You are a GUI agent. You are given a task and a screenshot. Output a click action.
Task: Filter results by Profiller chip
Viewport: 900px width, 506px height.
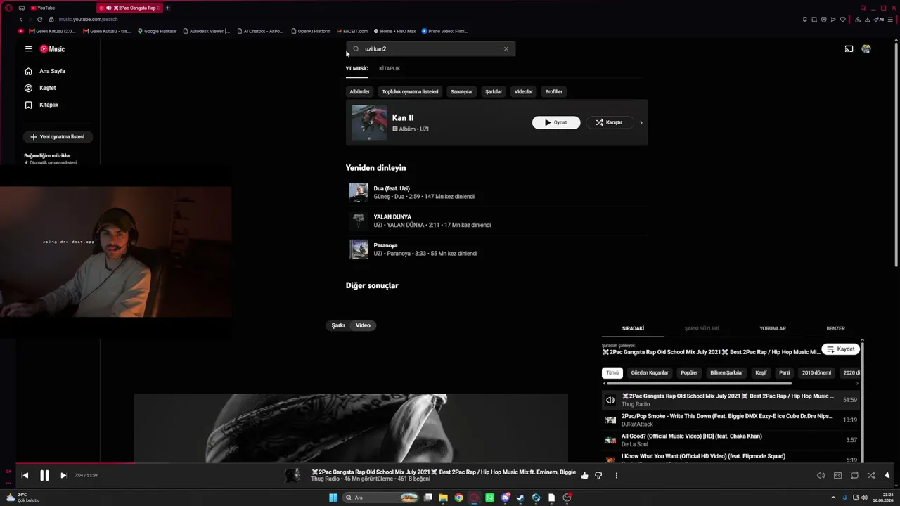(x=554, y=92)
